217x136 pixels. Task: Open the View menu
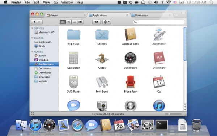pos(46,3)
